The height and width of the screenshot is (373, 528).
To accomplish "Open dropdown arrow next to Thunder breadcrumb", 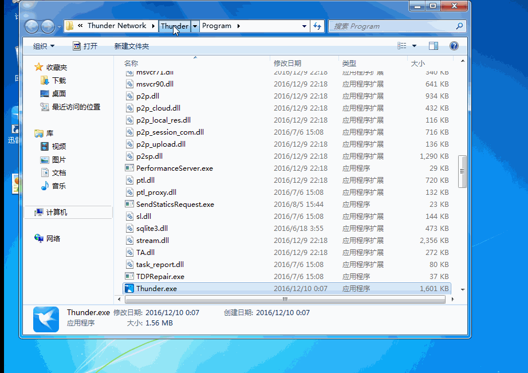I will [x=195, y=26].
